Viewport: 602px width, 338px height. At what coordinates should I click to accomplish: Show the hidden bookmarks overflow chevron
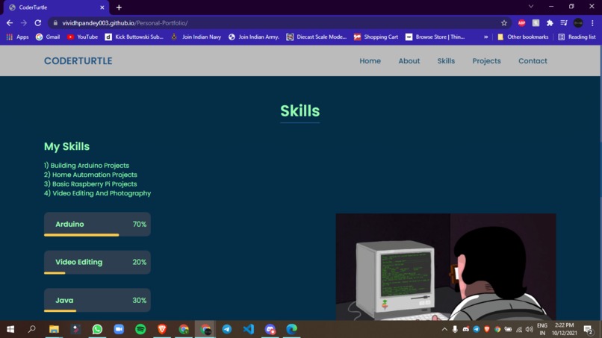point(485,37)
